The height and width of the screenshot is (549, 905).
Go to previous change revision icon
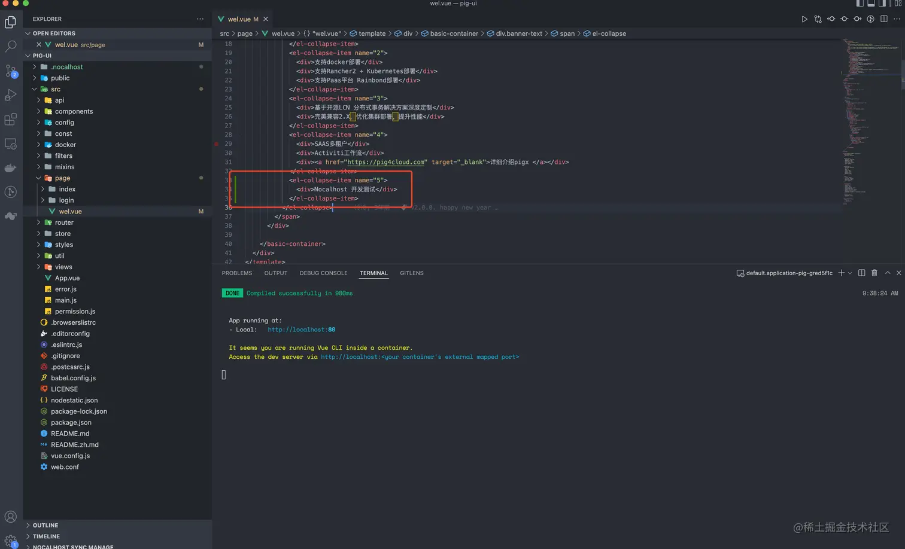(831, 19)
